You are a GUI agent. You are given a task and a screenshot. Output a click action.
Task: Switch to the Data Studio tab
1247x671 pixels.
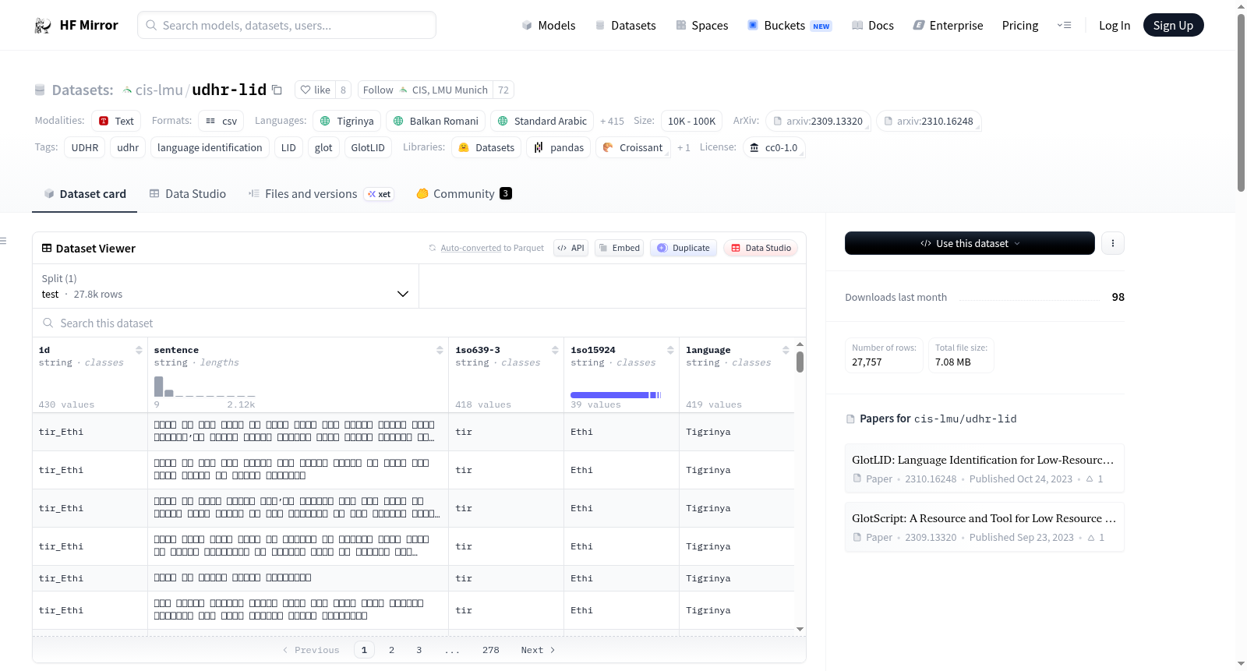click(x=188, y=194)
